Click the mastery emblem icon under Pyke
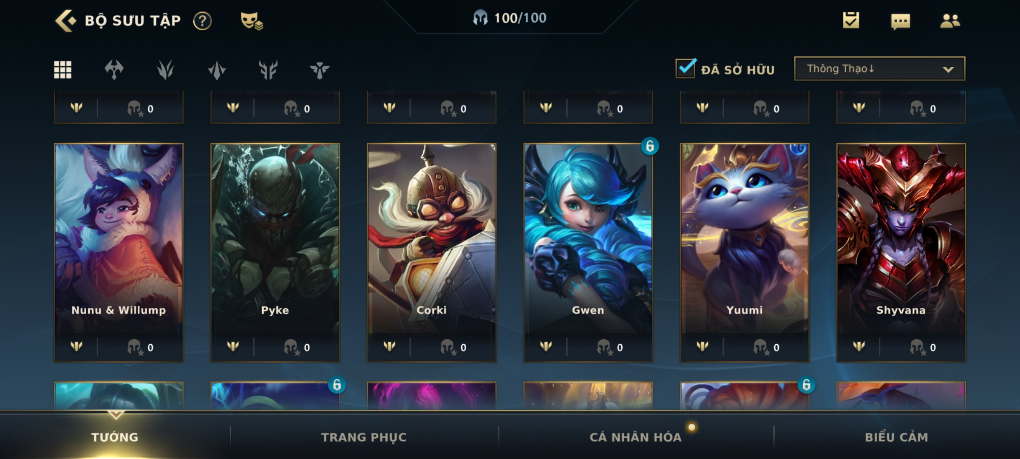This screenshot has width=1020, height=459. point(233,346)
